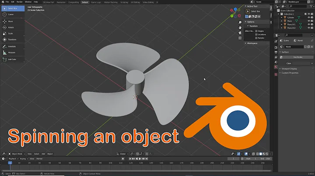Click the pin icon in properties header
The width and height of the screenshot is (315, 176).
(312, 41)
